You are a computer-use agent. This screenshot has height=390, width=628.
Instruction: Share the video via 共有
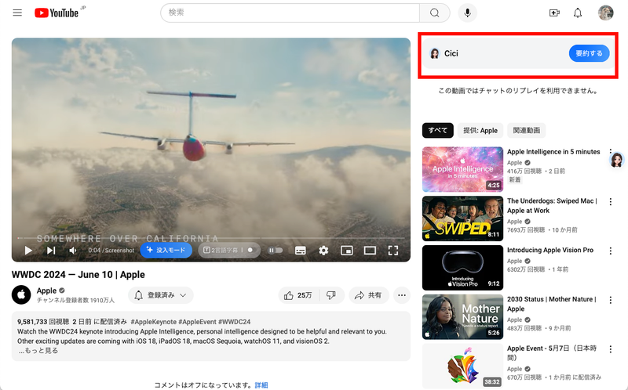click(x=368, y=295)
